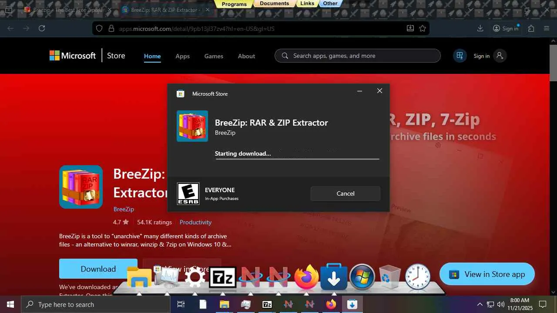Switch to the Other dock tab
557x313 pixels.
pyautogui.click(x=330, y=3)
